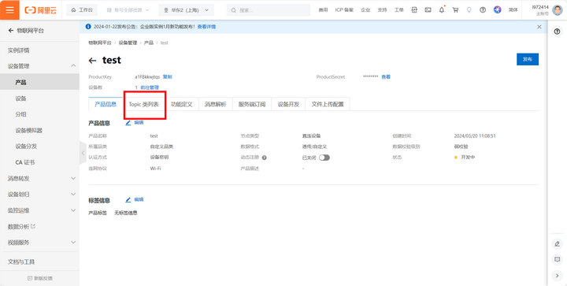The width and height of the screenshot is (567, 286).
Task: Expand the 设备划归 sidebar section
Action: pyautogui.click(x=73, y=195)
